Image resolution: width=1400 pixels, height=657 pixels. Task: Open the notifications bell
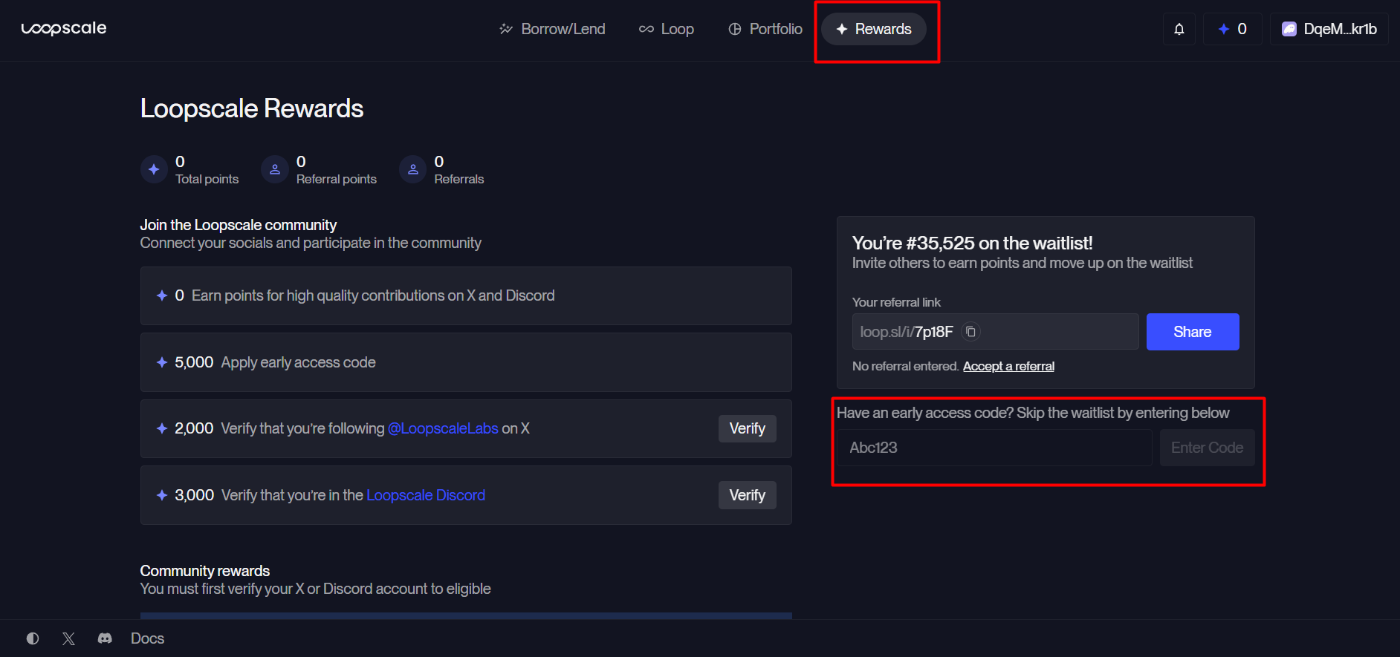pos(1179,28)
